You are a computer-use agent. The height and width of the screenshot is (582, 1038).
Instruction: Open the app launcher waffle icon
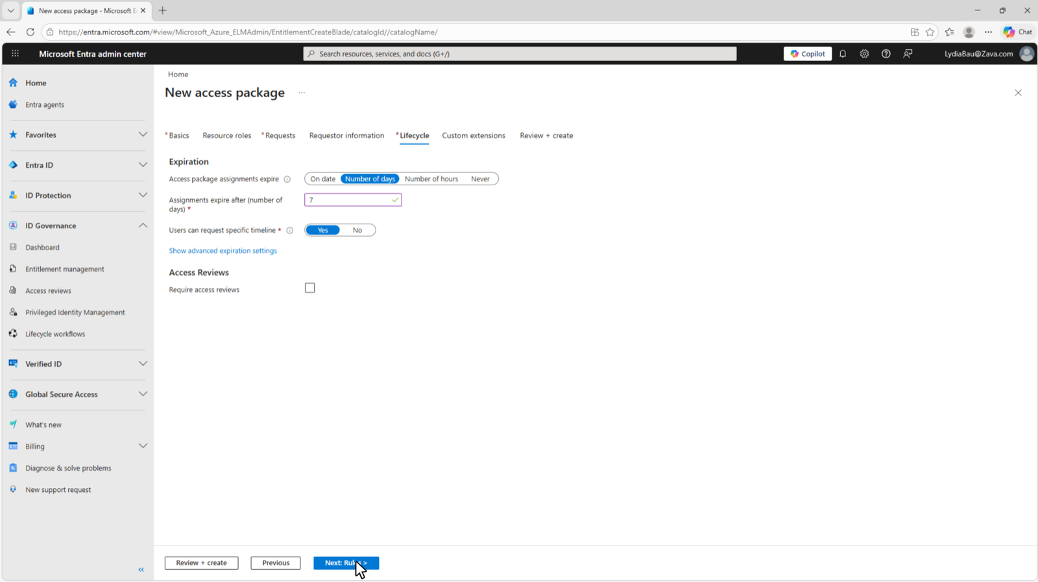point(15,54)
